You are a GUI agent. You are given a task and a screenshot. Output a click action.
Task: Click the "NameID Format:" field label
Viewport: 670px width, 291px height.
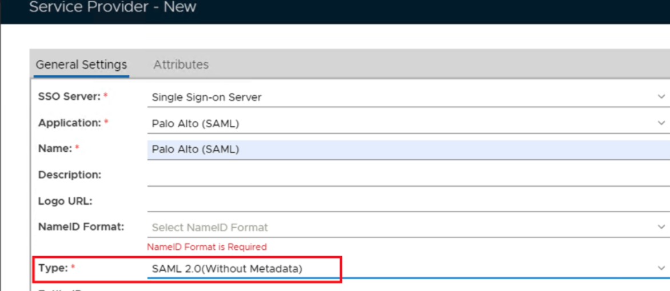81,227
